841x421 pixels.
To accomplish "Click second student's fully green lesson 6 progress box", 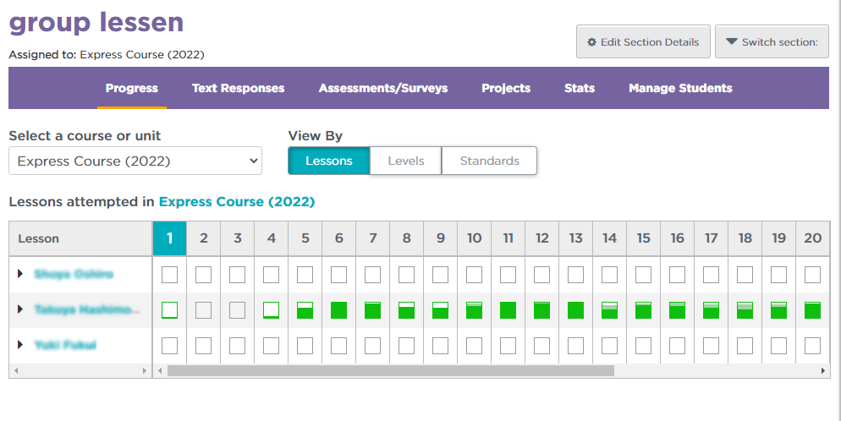I will [x=339, y=310].
